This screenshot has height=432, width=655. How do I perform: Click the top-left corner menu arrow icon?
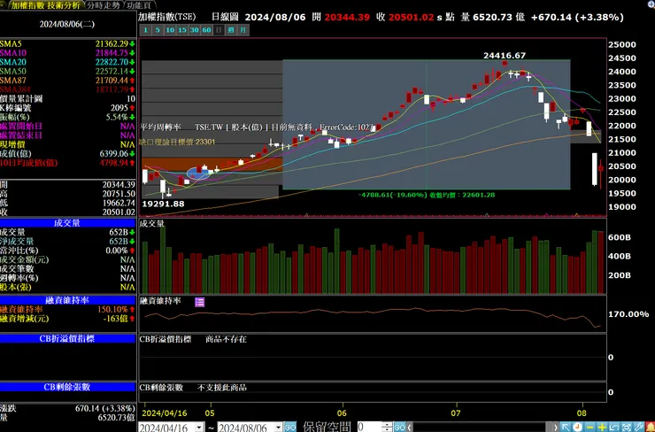tap(3, 4)
